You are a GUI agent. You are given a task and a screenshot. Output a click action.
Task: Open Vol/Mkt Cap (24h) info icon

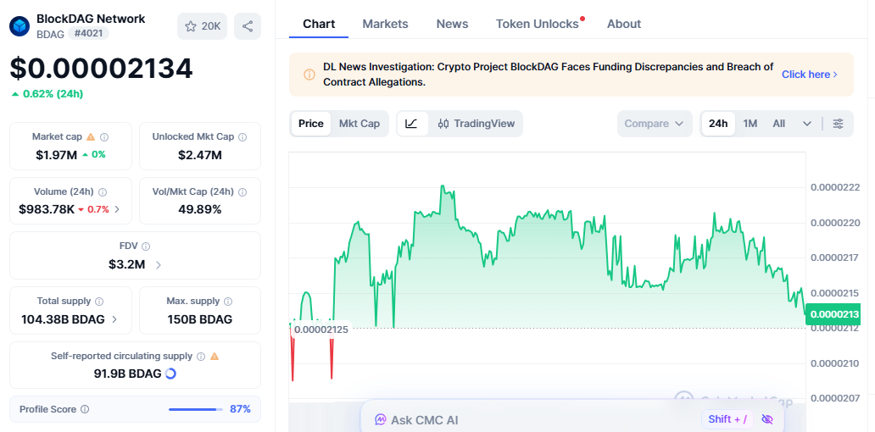click(242, 191)
